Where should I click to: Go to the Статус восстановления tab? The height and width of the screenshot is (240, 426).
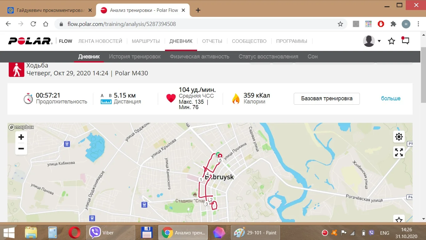(269, 57)
